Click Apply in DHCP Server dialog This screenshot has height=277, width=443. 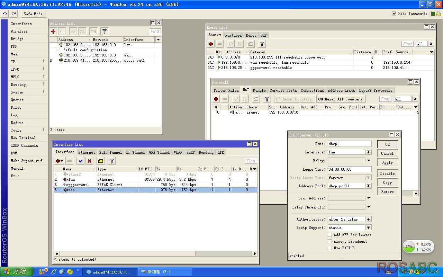point(387,162)
